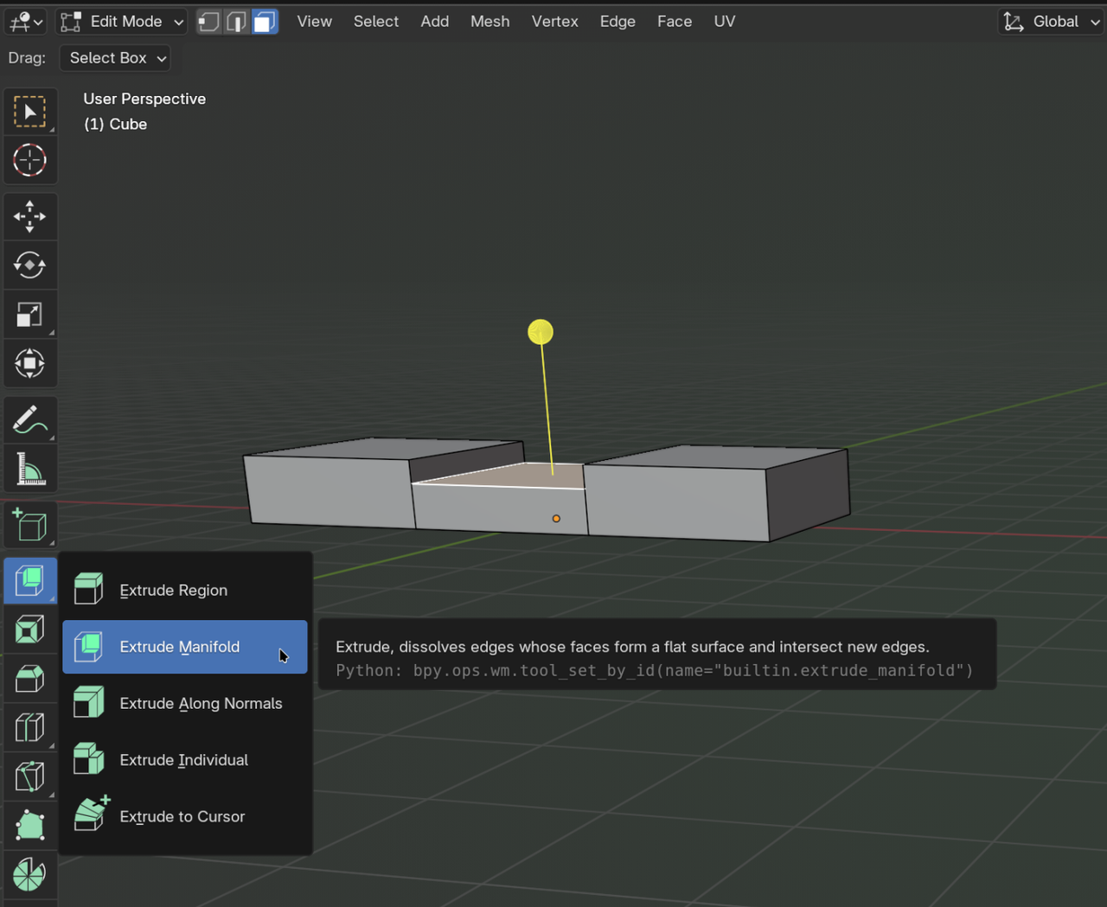Open the Global transform orientation dropdown
Screen dimensions: 1107x907
[1052, 22]
